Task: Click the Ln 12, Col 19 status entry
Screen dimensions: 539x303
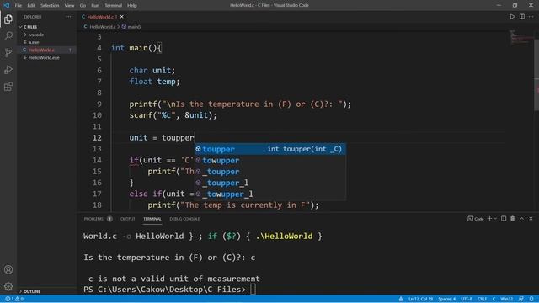Action: coord(420,299)
